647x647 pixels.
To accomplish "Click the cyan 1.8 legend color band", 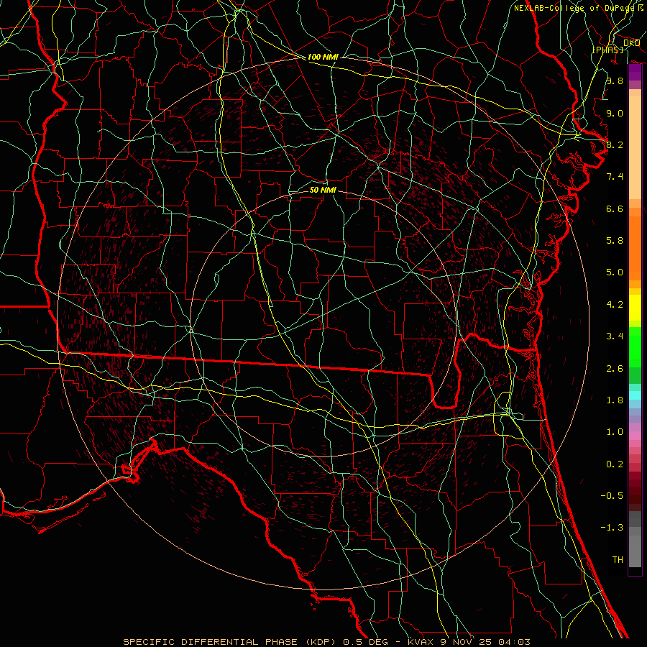I will [635, 395].
